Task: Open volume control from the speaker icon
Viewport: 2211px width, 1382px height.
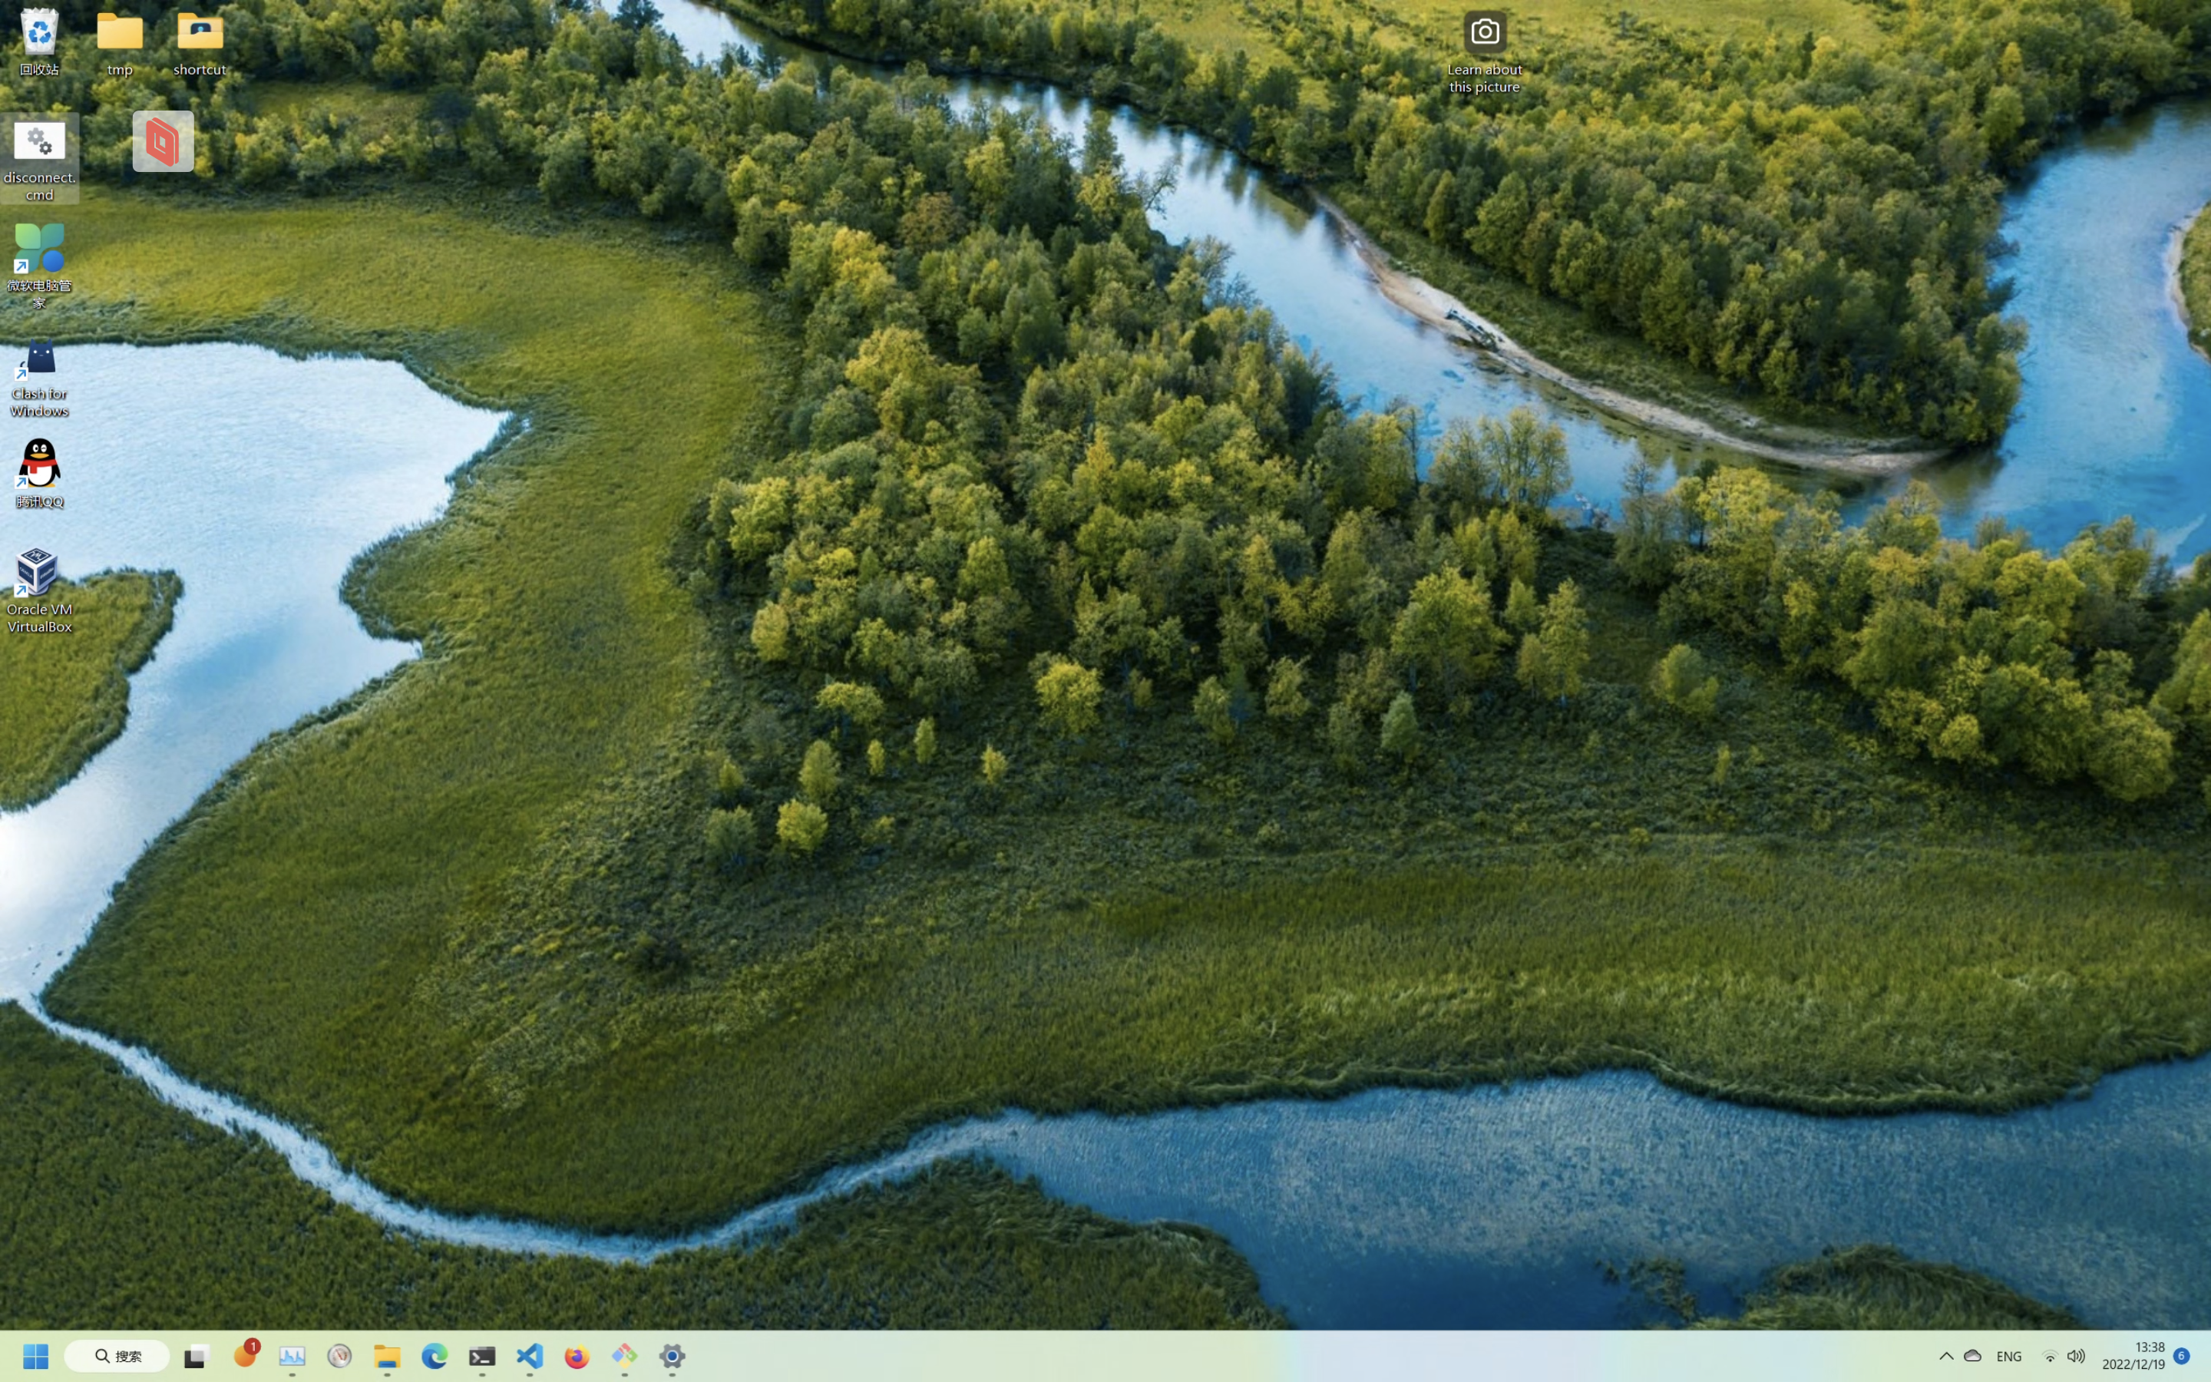Action: (x=2076, y=1355)
